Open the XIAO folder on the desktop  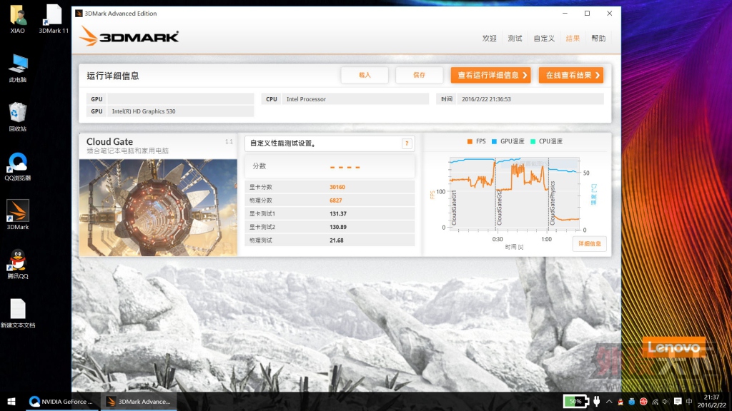click(18, 19)
